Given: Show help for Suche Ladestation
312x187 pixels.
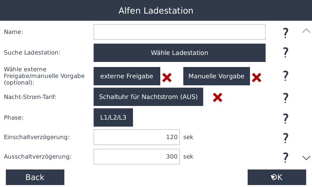Looking at the screenshot, I should coord(285,53).
